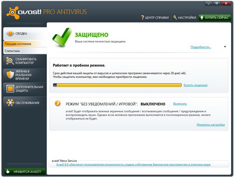
Task: Click the 'avast! News Service' label
Action: click(x=64, y=161)
